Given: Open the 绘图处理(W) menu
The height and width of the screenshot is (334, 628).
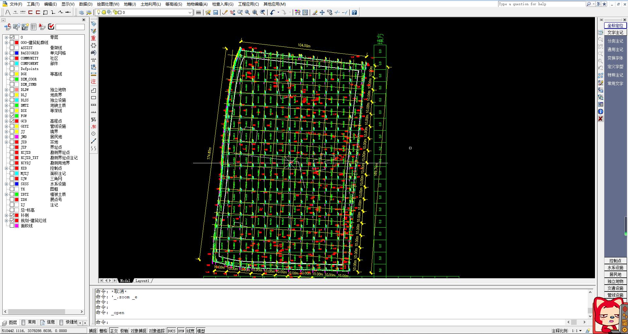Looking at the screenshot, I should point(108,4).
